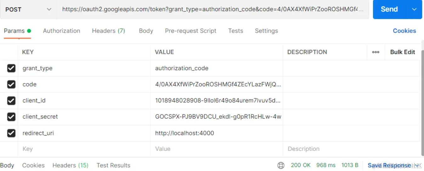Open the request Body tab
Screen dimensions: 424x171
coord(146,31)
